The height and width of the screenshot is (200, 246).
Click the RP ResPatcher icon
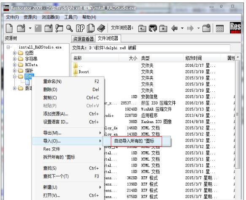point(80,28)
